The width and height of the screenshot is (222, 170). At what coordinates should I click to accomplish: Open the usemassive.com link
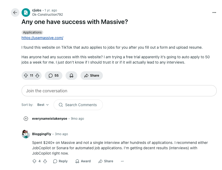click(42, 38)
